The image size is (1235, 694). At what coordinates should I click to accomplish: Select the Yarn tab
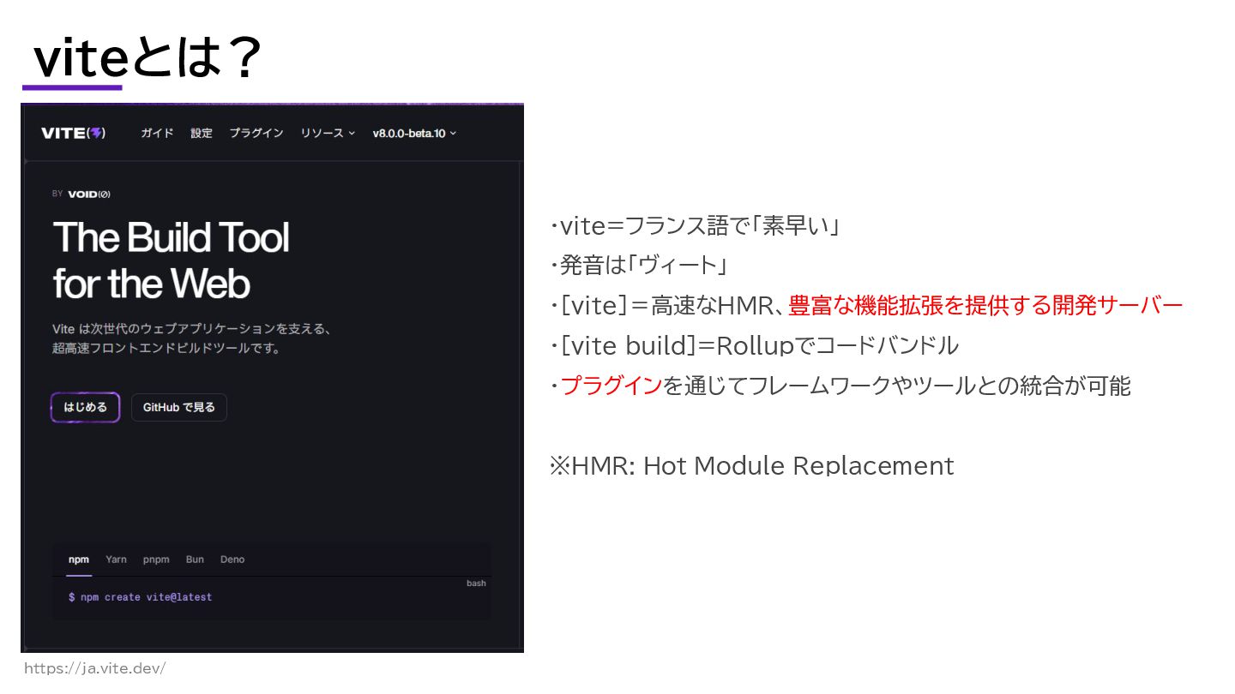pyautogui.click(x=116, y=559)
